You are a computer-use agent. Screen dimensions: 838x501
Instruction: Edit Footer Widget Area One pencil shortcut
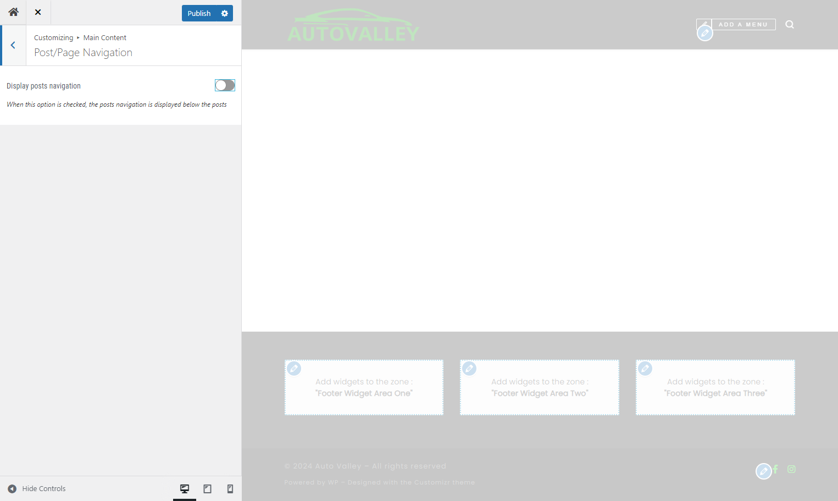coord(294,368)
